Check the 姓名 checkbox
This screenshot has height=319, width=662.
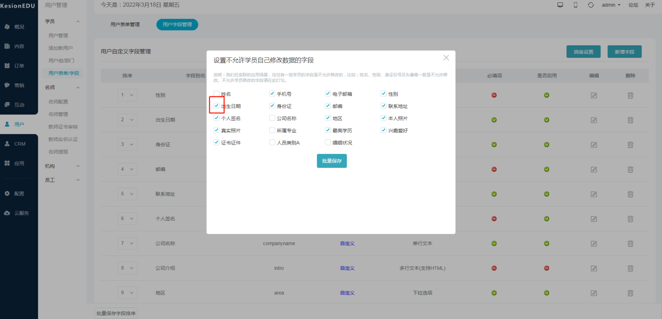(x=217, y=94)
